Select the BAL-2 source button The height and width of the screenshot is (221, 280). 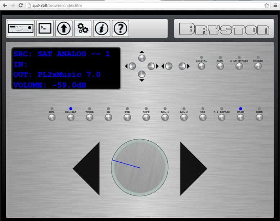point(184,118)
